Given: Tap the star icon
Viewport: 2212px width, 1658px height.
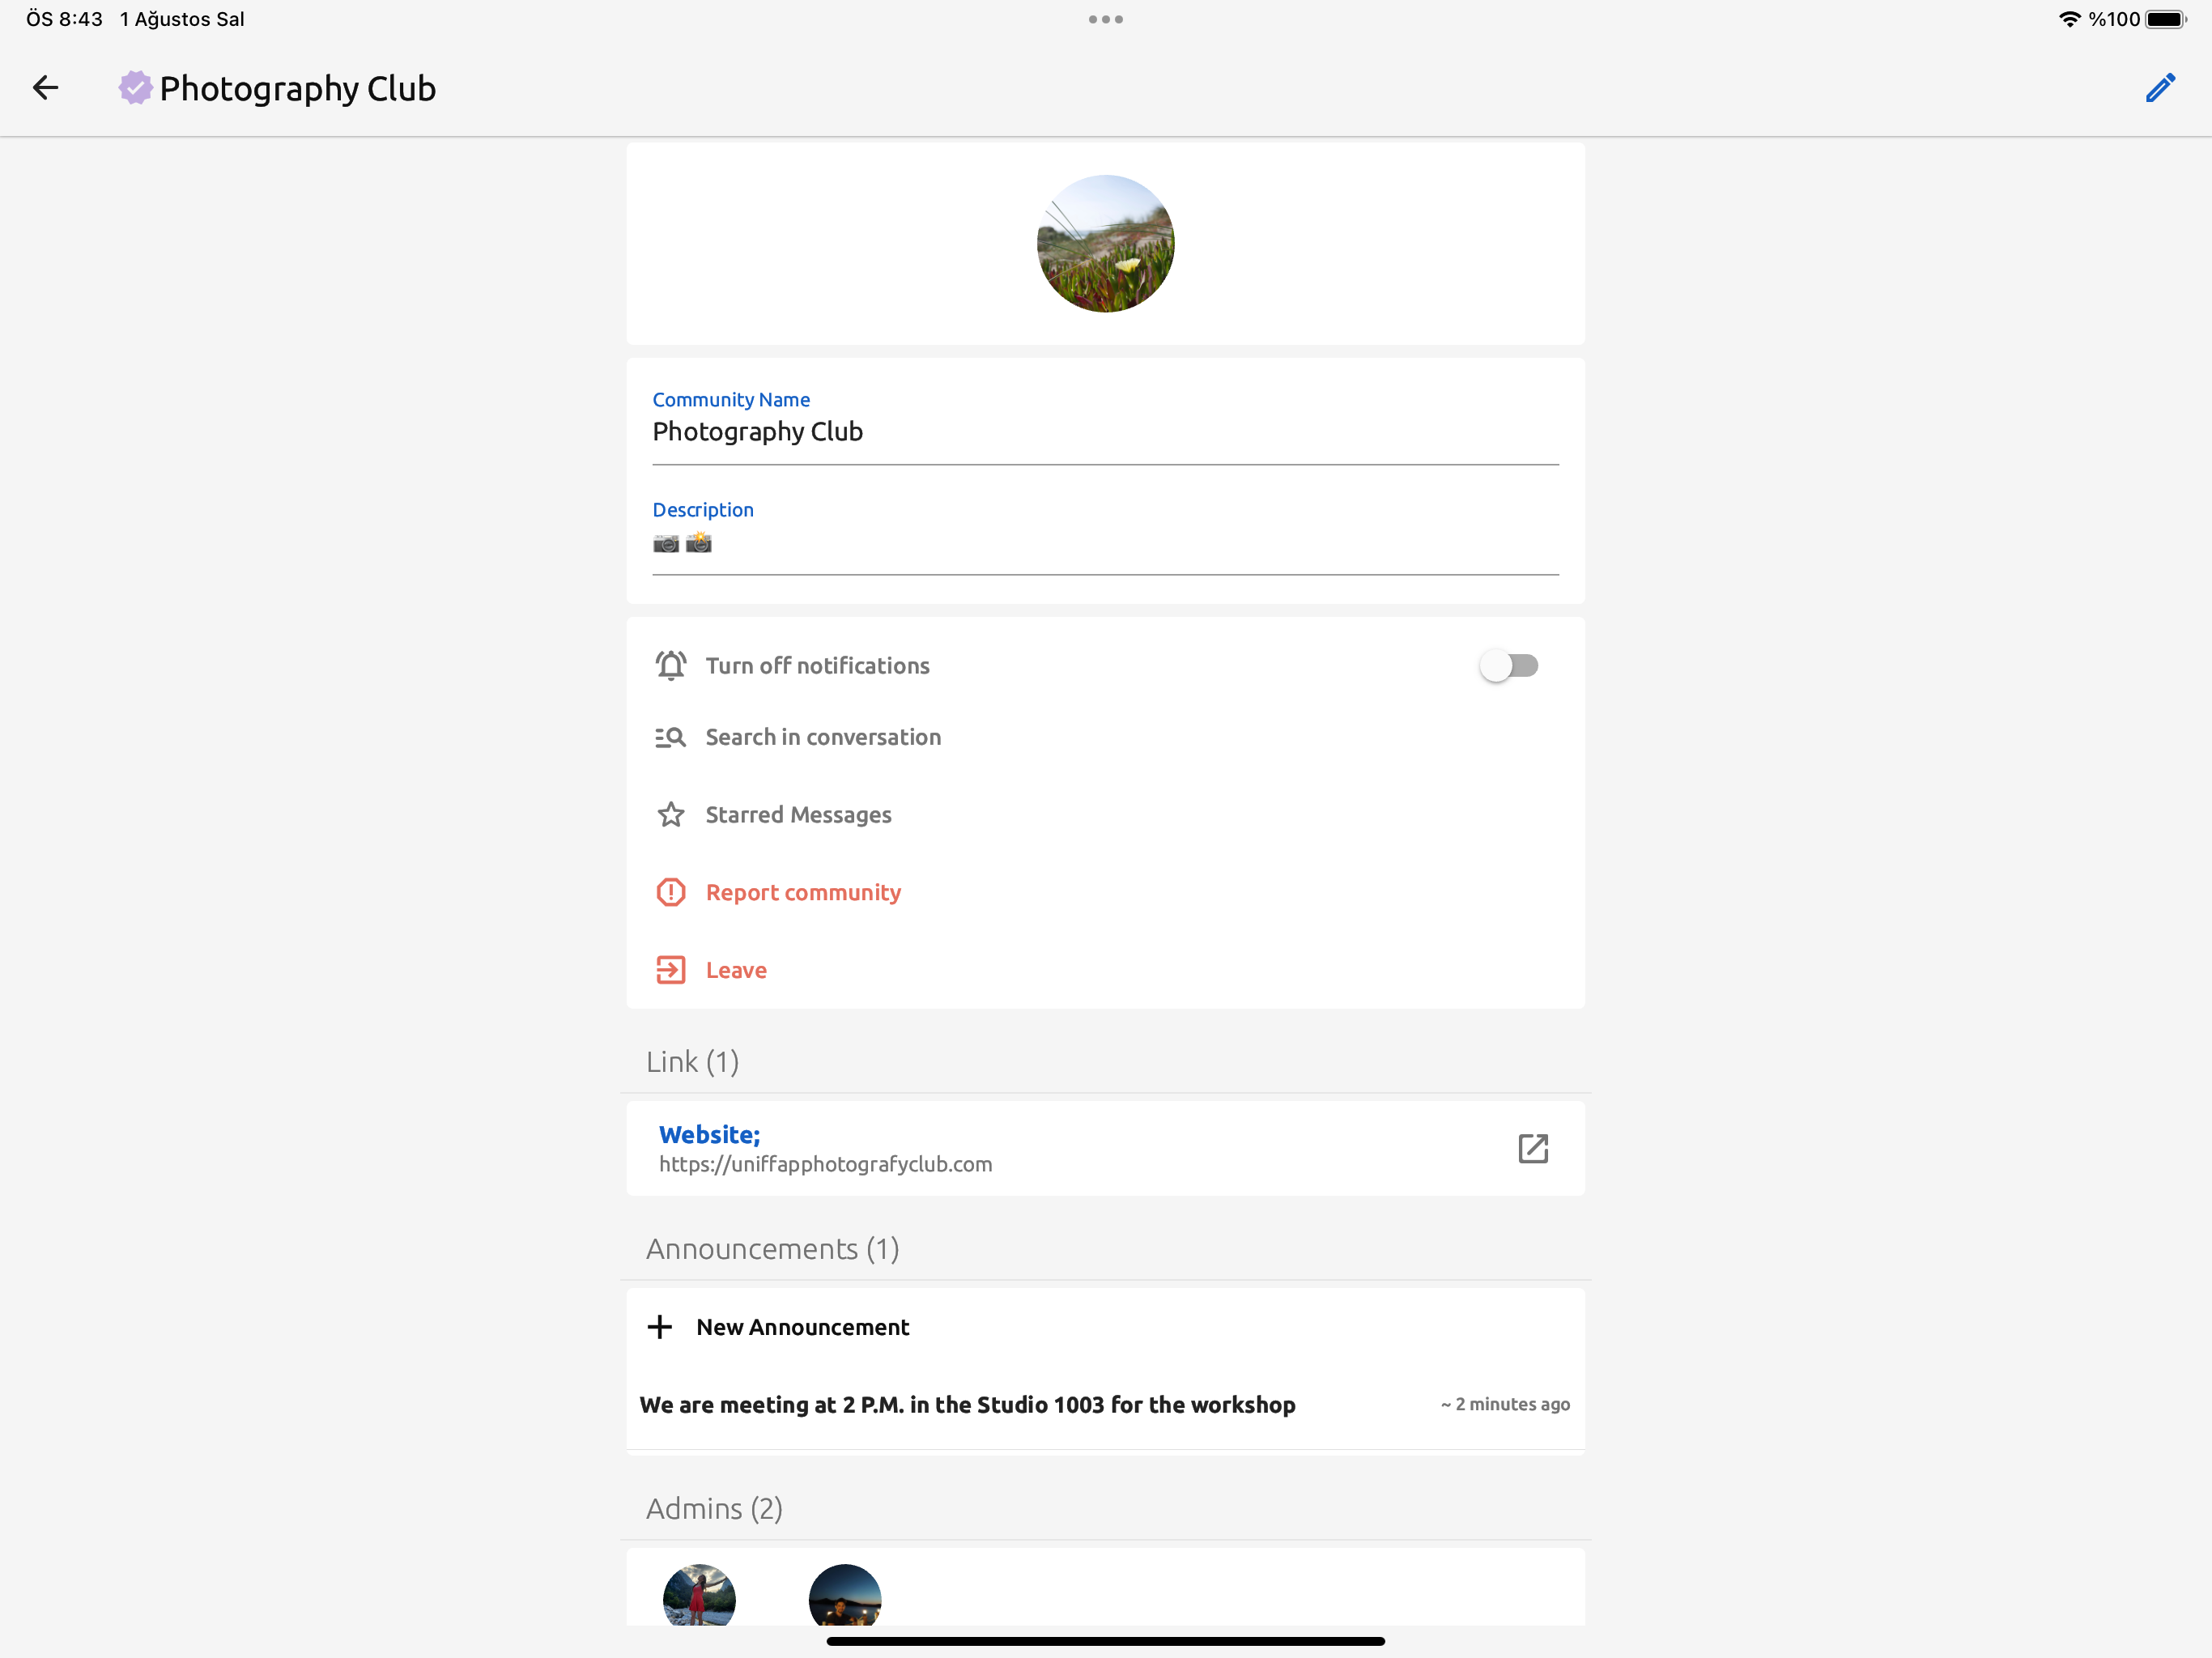Looking at the screenshot, I should click(670, 815).
